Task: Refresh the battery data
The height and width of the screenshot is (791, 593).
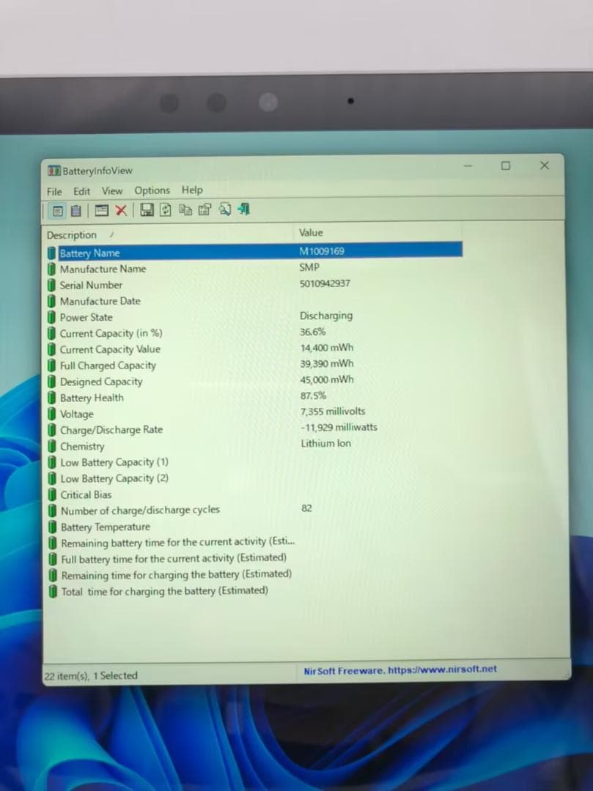Action: tap(165, 210)
